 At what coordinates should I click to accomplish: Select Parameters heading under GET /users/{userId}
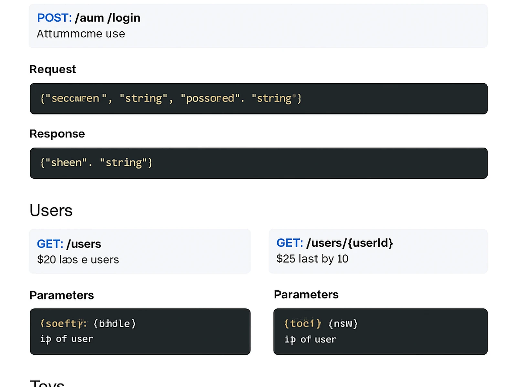306,294
